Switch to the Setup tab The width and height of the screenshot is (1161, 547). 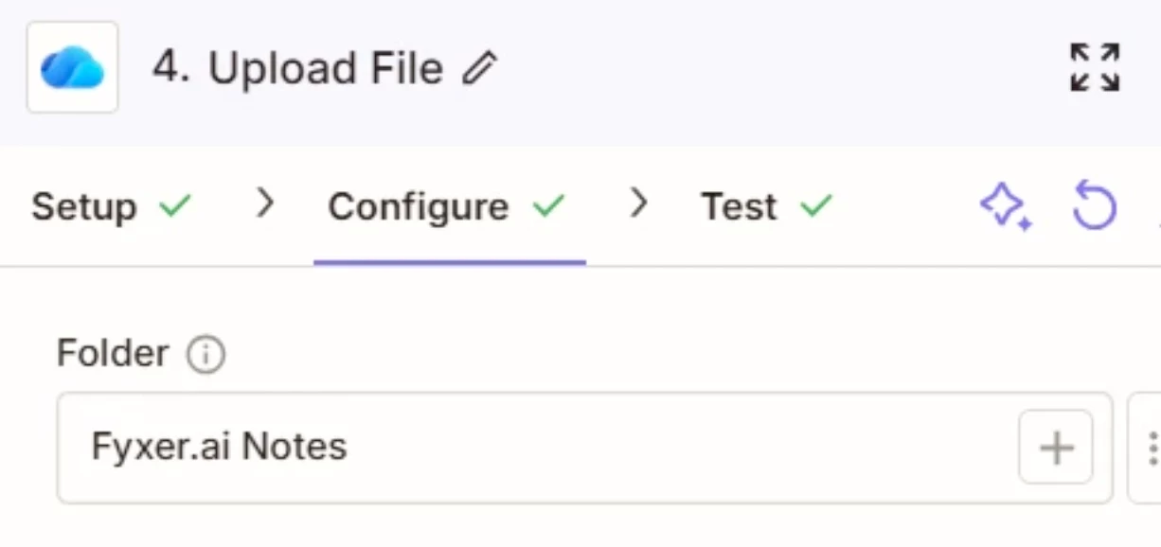pyautogui.click(x=84, y=206)
